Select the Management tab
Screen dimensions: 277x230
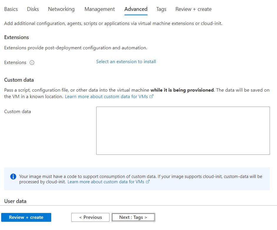99,9
